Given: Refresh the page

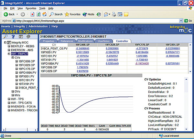Looking at the screenshot, I should click(38, 14).
